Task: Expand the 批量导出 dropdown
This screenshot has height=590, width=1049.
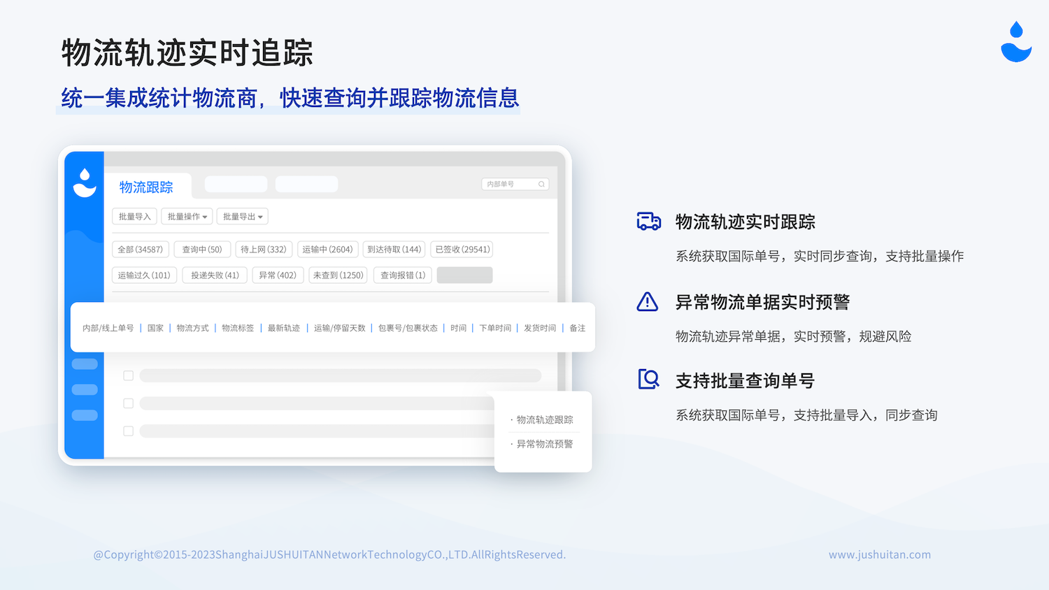Action: pos(242,217)
